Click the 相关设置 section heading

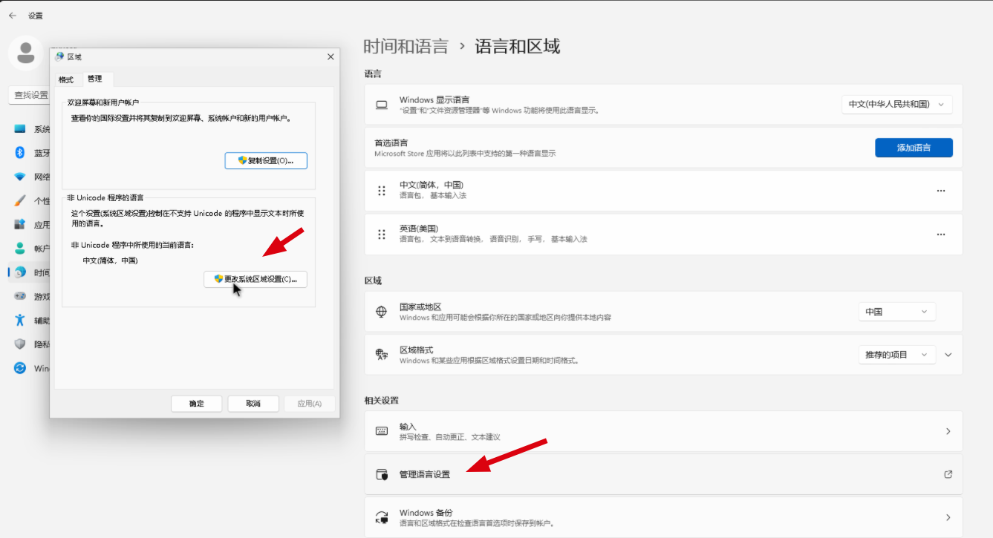[x=382, y=400]
